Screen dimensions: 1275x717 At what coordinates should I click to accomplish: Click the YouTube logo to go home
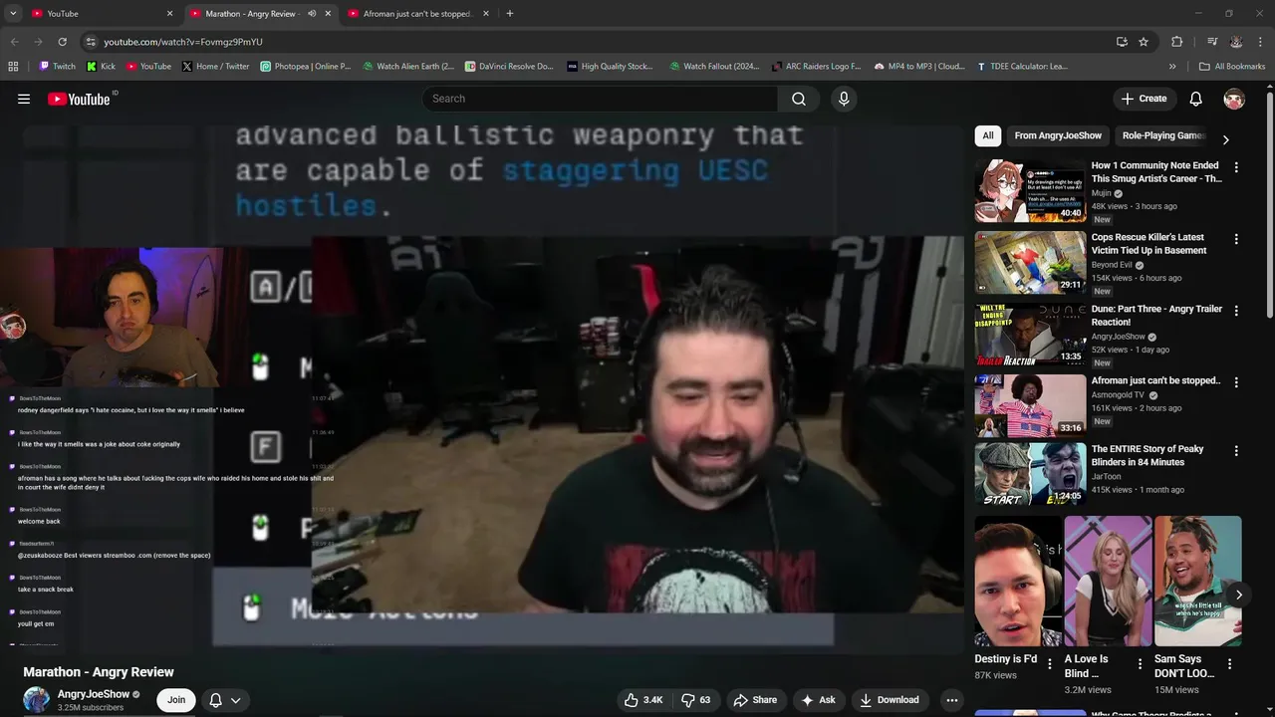79,99
